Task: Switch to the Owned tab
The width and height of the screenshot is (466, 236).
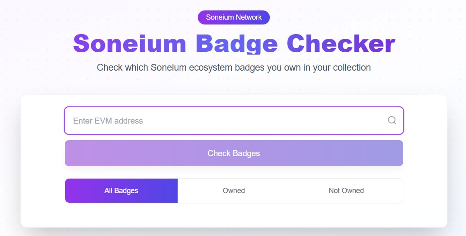Action: (x=234, y=191)
